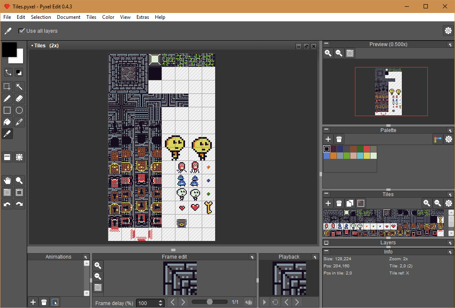This screenshot has width=455, height=308.
Task: Select the magic wand tool
Action: pyautogui.click(x=19, y=87)
